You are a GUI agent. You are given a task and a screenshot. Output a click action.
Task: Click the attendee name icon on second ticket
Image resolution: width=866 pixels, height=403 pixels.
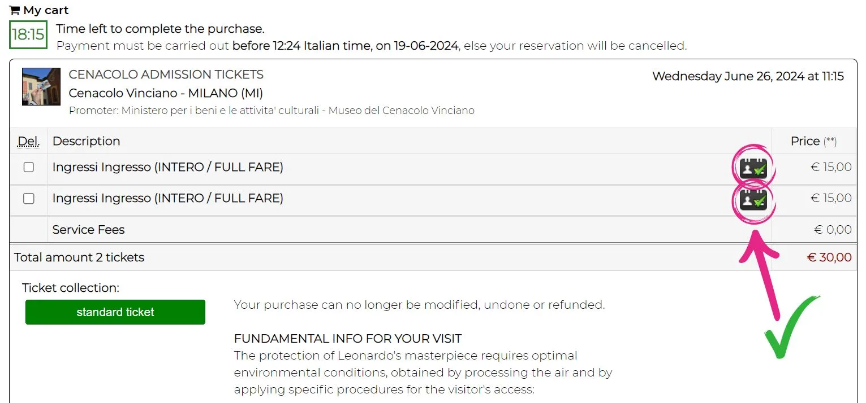coord(753,200)
